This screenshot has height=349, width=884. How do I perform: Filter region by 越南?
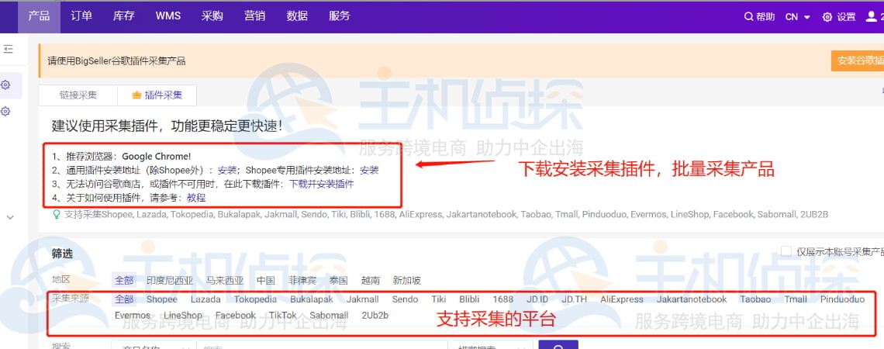tap(371, 280)
